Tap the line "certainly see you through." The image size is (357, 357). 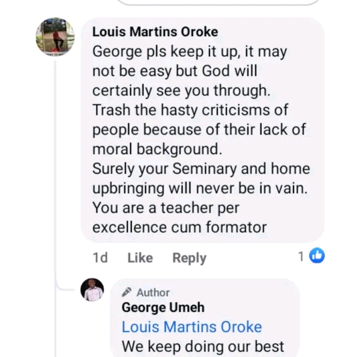click(x=180, y=90)
